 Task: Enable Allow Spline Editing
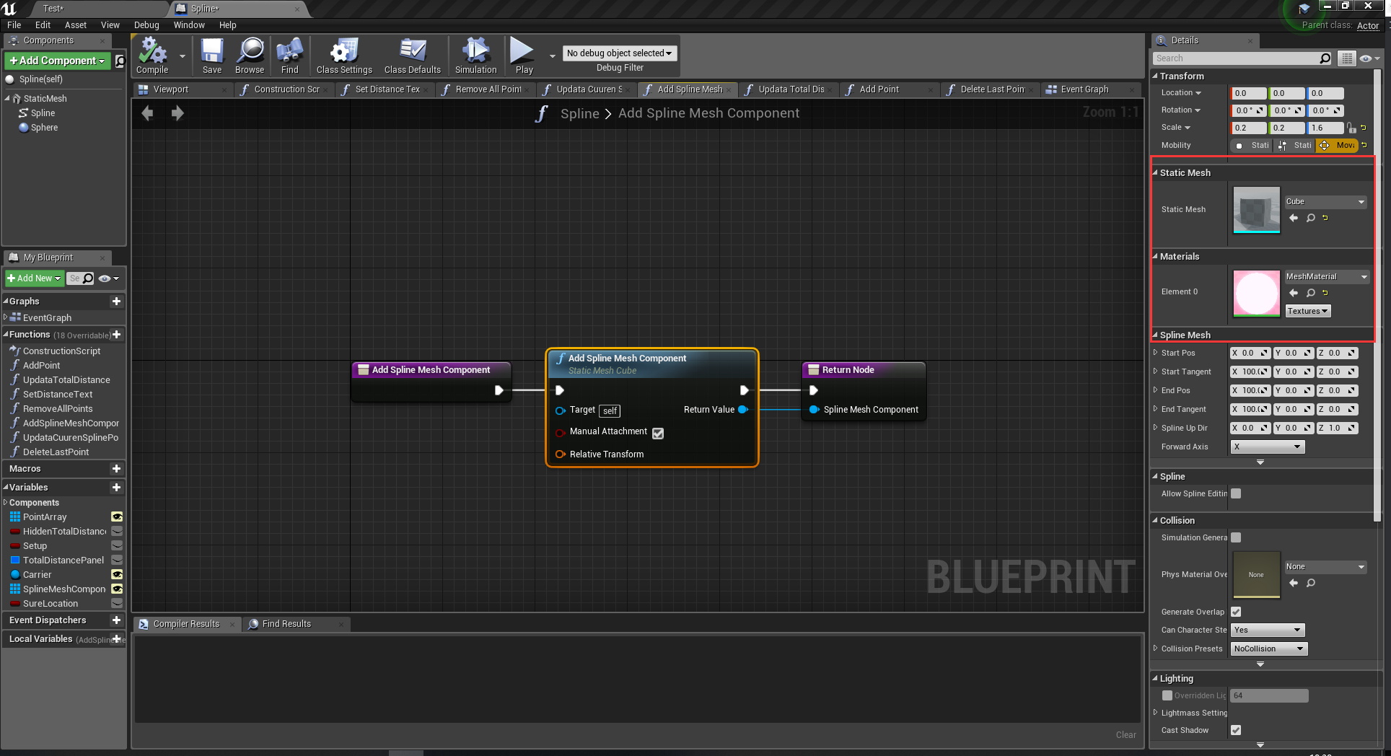tap(1236, 493)
